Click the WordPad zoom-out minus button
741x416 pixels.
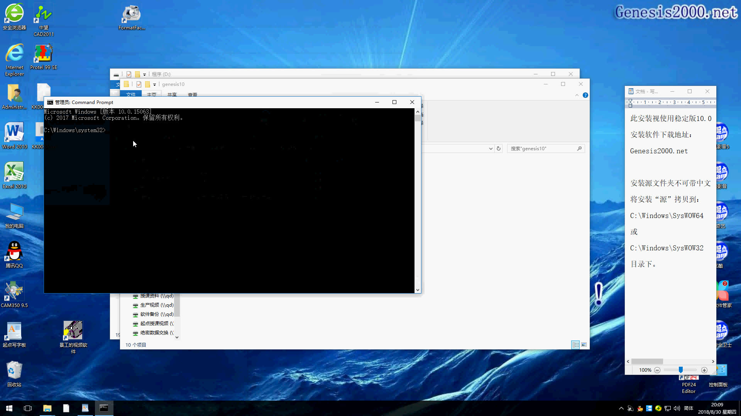click(657, 370)
